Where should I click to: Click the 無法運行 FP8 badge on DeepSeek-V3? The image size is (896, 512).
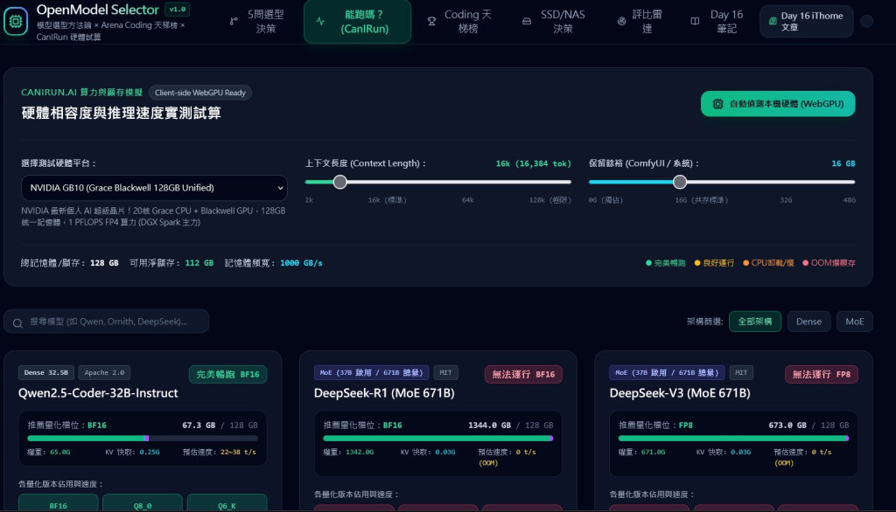click(821, 375)
